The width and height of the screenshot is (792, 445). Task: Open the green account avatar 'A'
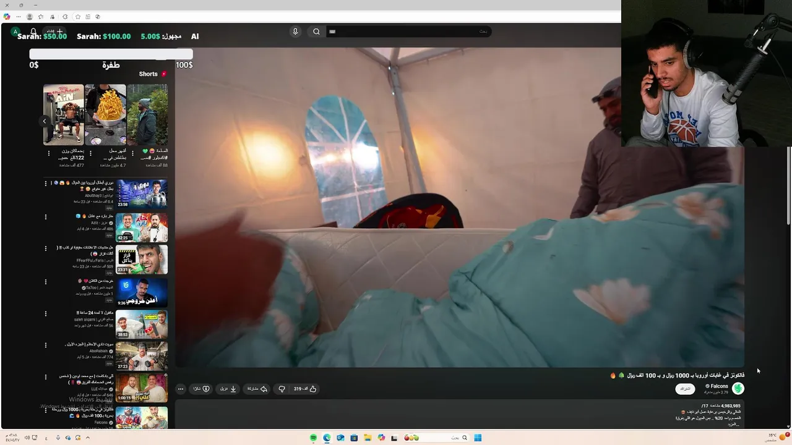pos(15,32)
